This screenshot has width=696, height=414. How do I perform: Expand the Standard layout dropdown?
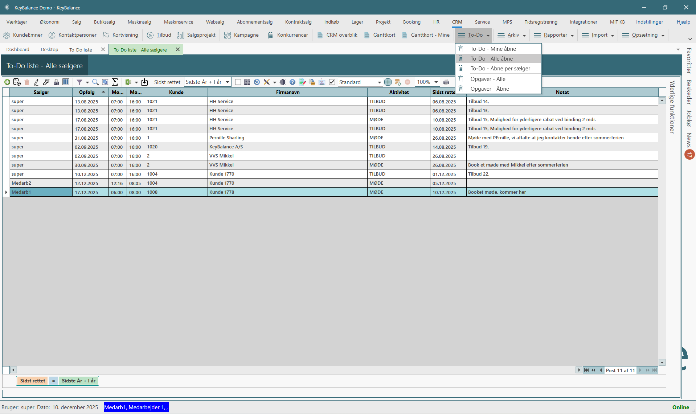coord(379,82)
